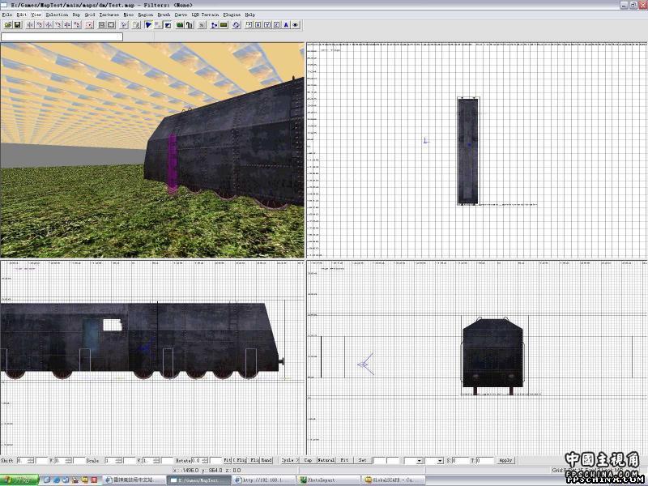Click the Y-axis Rotate toolbar icon
Screen dimensions: 648x486
pos(58,25)
